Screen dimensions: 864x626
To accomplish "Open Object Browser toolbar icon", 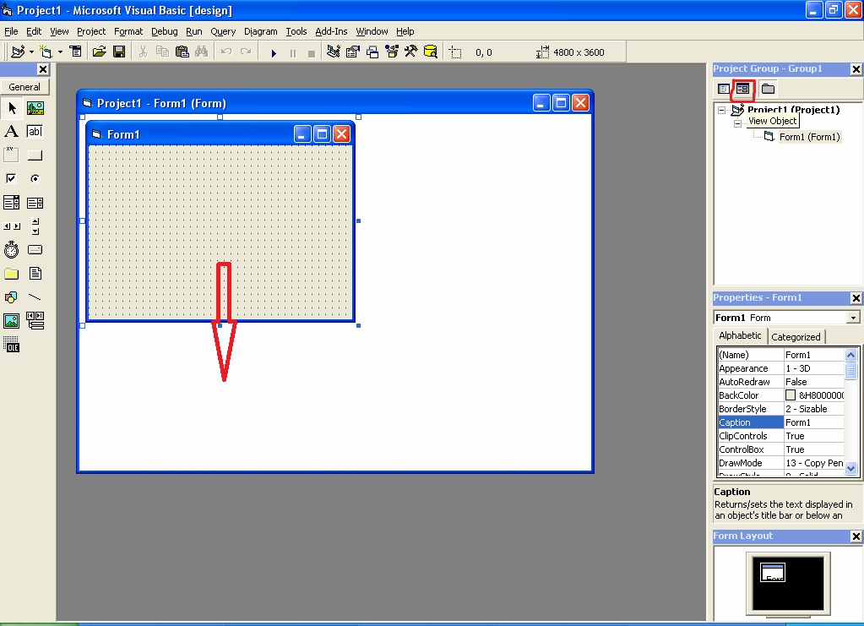I will click(x=392, y=52).
